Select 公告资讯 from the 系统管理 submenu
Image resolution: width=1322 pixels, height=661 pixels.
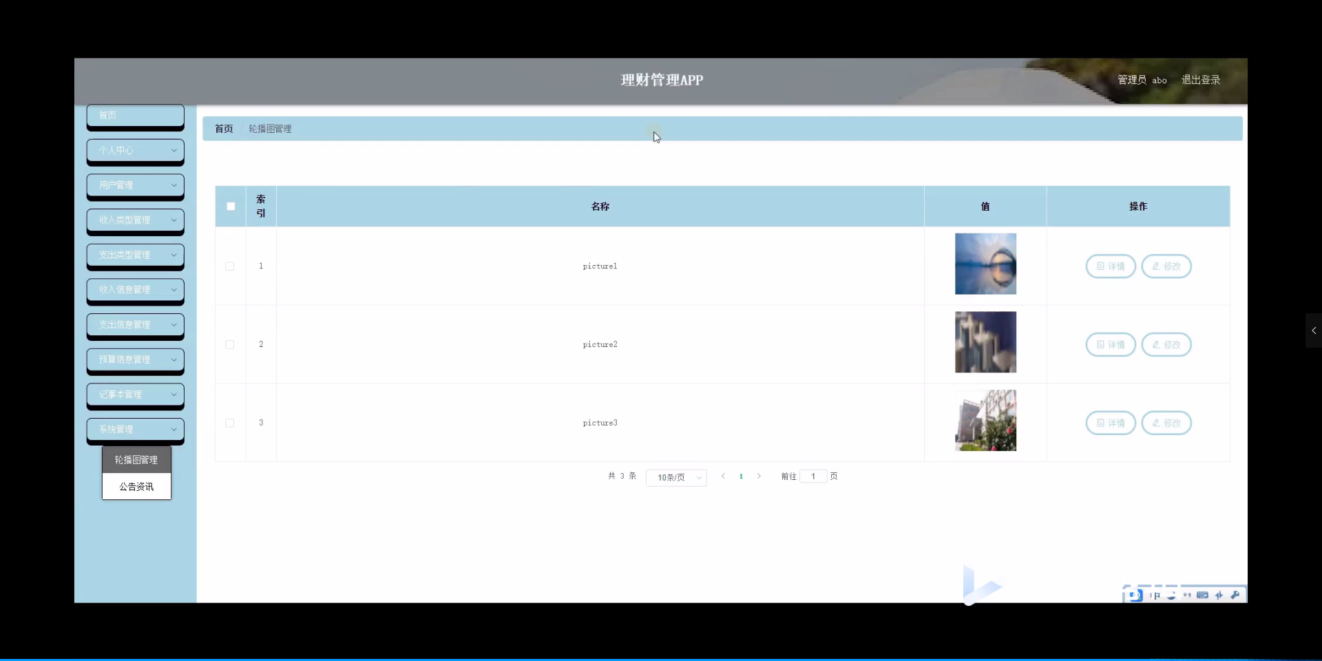coord(136,486)
